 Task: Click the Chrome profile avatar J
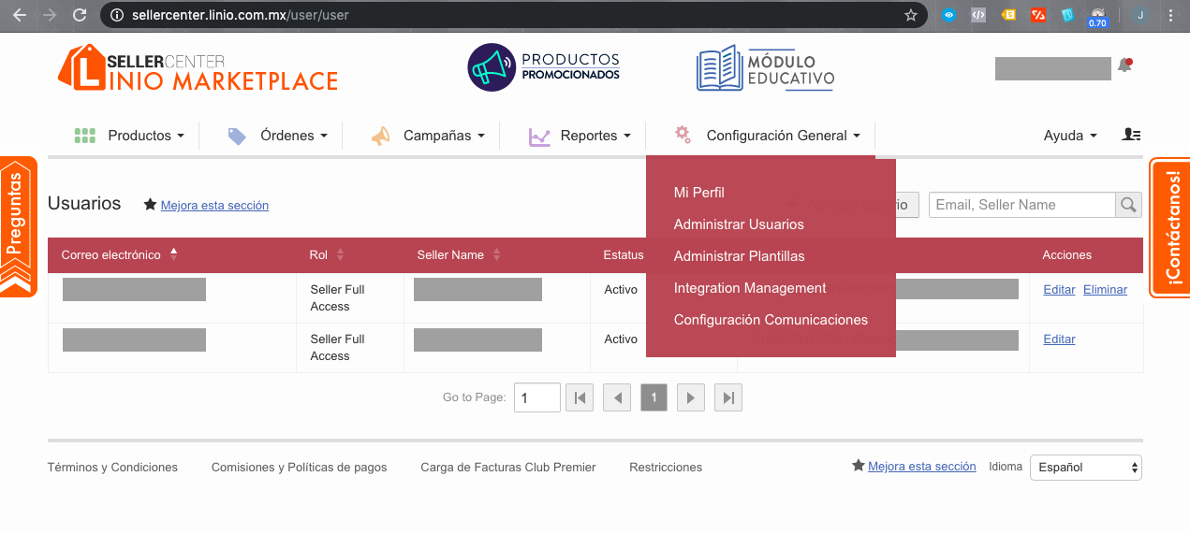[1140, 15]
